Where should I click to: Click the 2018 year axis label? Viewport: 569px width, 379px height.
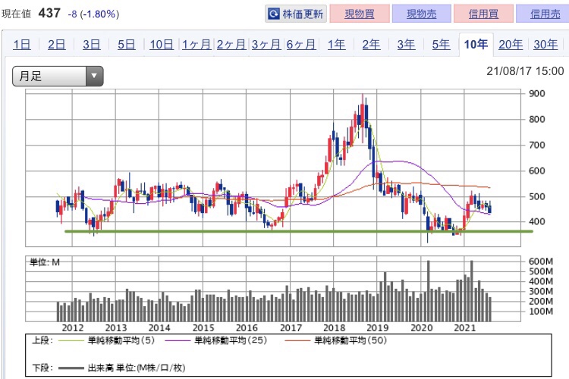[335, 328]
